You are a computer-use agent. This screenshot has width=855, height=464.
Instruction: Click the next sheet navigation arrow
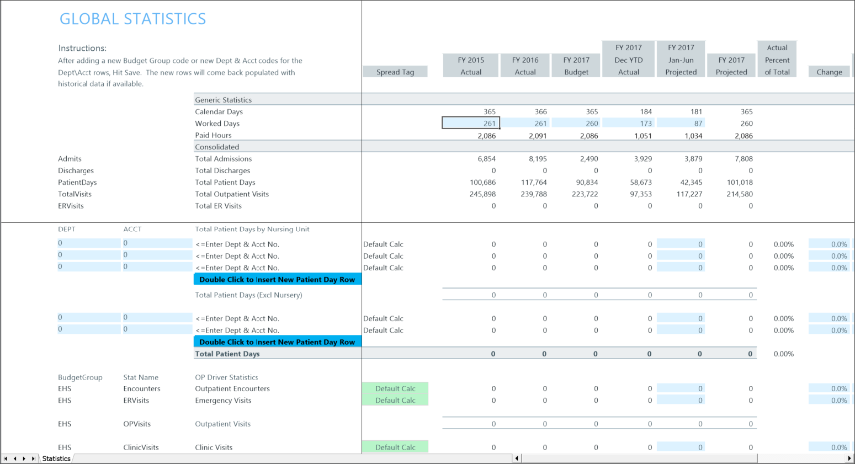24,458
